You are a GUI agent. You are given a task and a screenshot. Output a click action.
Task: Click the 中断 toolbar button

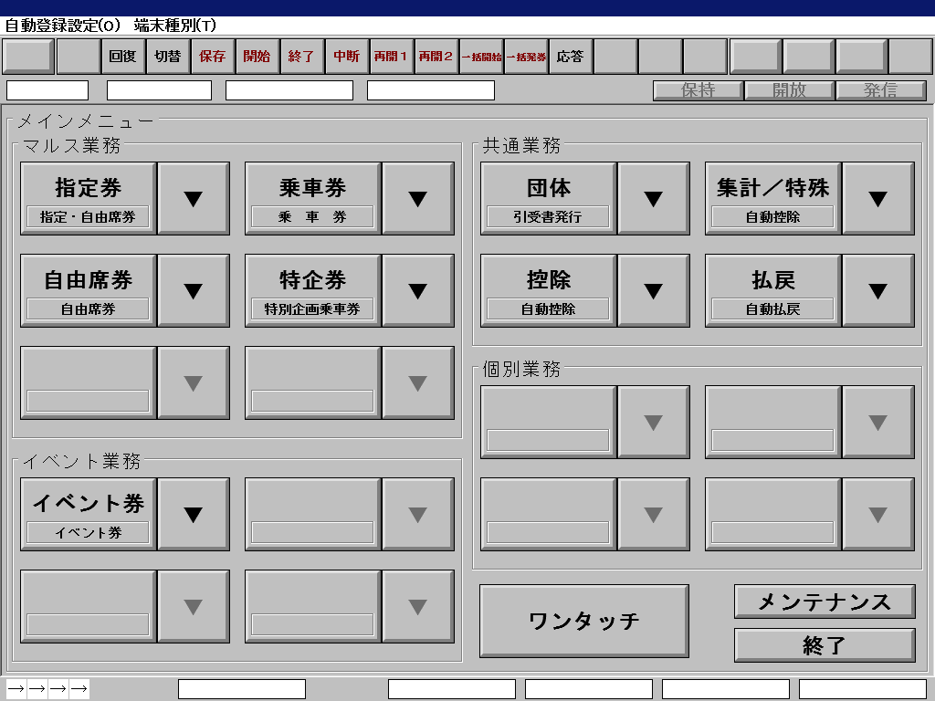tap(346, 57)
